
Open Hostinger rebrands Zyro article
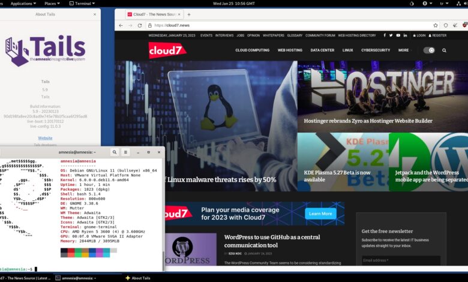(x=368, y=121)
